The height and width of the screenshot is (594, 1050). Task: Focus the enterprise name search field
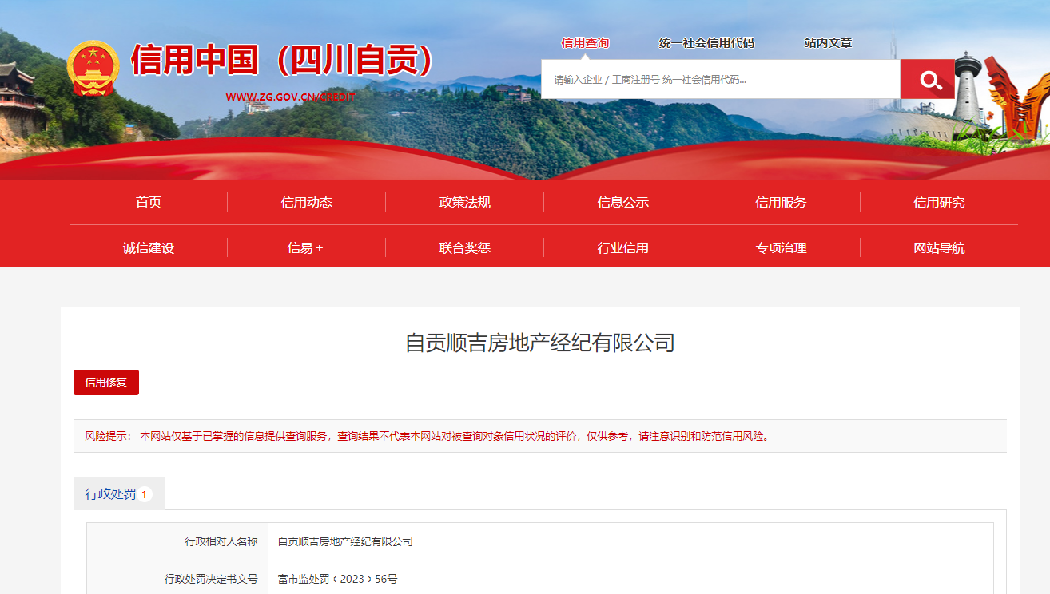pos(721,79)
